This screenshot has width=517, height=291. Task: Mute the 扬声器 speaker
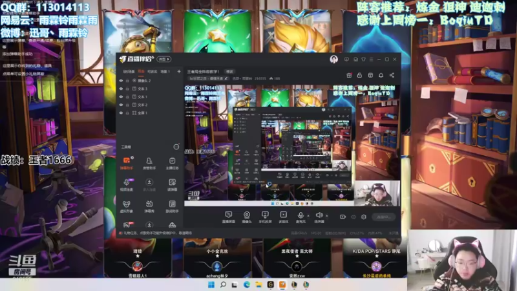click(x=319, y=217)
